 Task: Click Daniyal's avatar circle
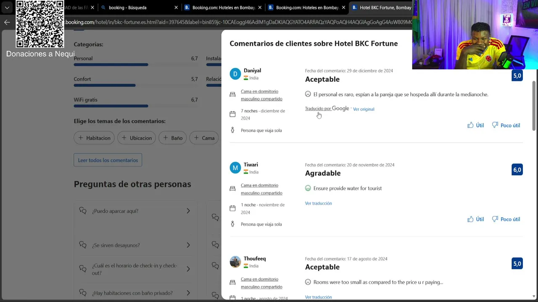[x=235, y=74]
